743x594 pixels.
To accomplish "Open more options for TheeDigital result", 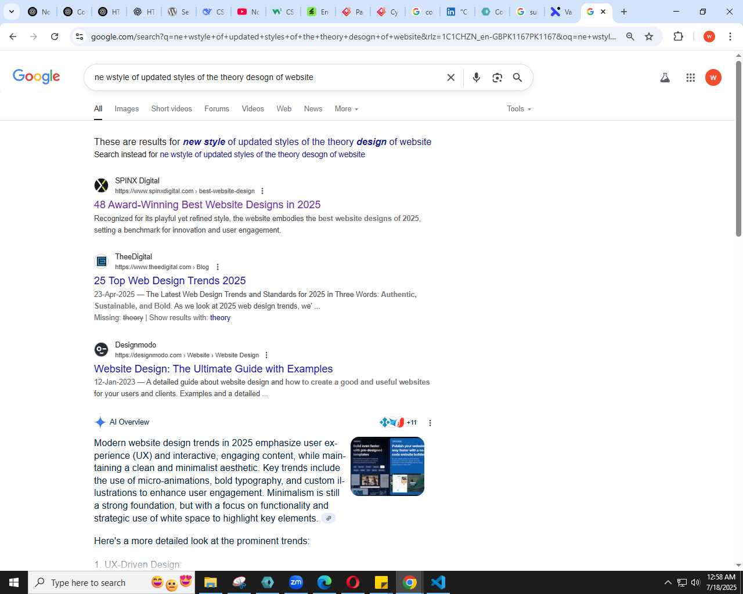I will click(218, 267).
